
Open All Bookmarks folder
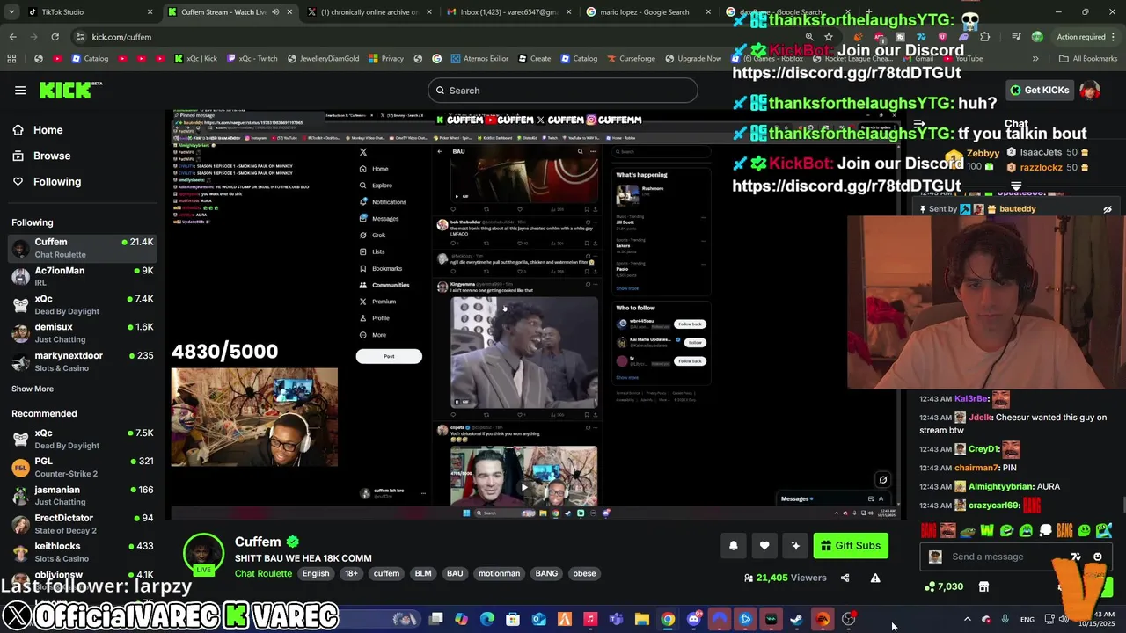pyautogui.click(x=1088, y=59)
